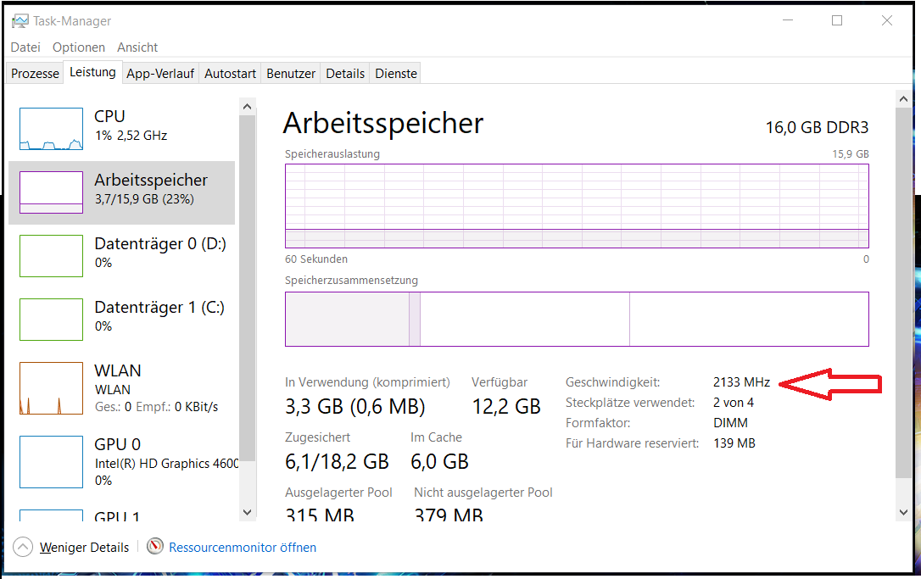Screen dimensions: 921x579
Task: Collapse view with the Weniger Details arrow
Action: [x=23, y=547]
